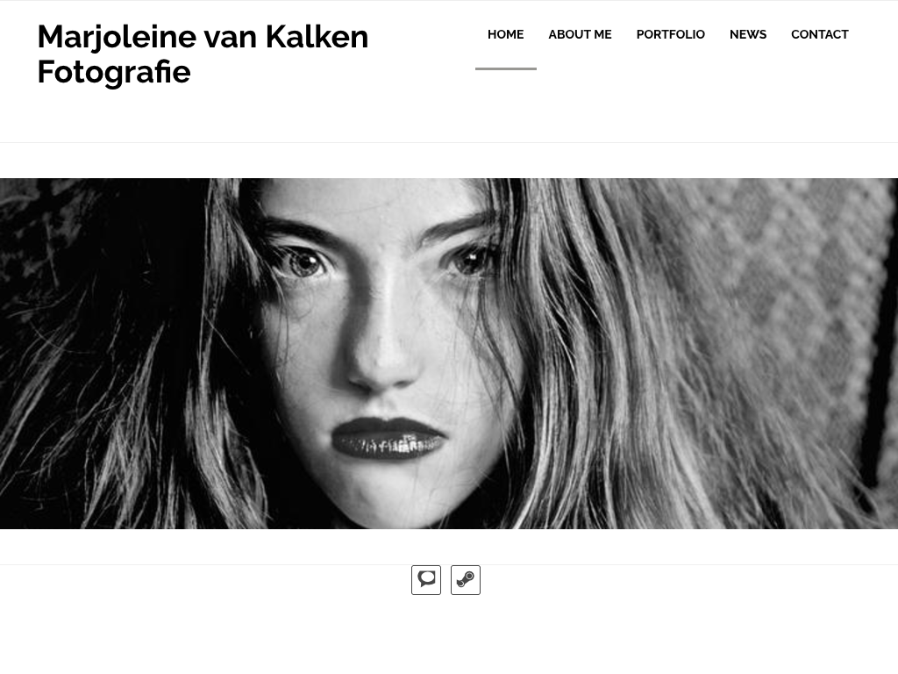Click the underline indicator beneath HOME
Viewport: 898px width, 674px height.
[506, 68]
